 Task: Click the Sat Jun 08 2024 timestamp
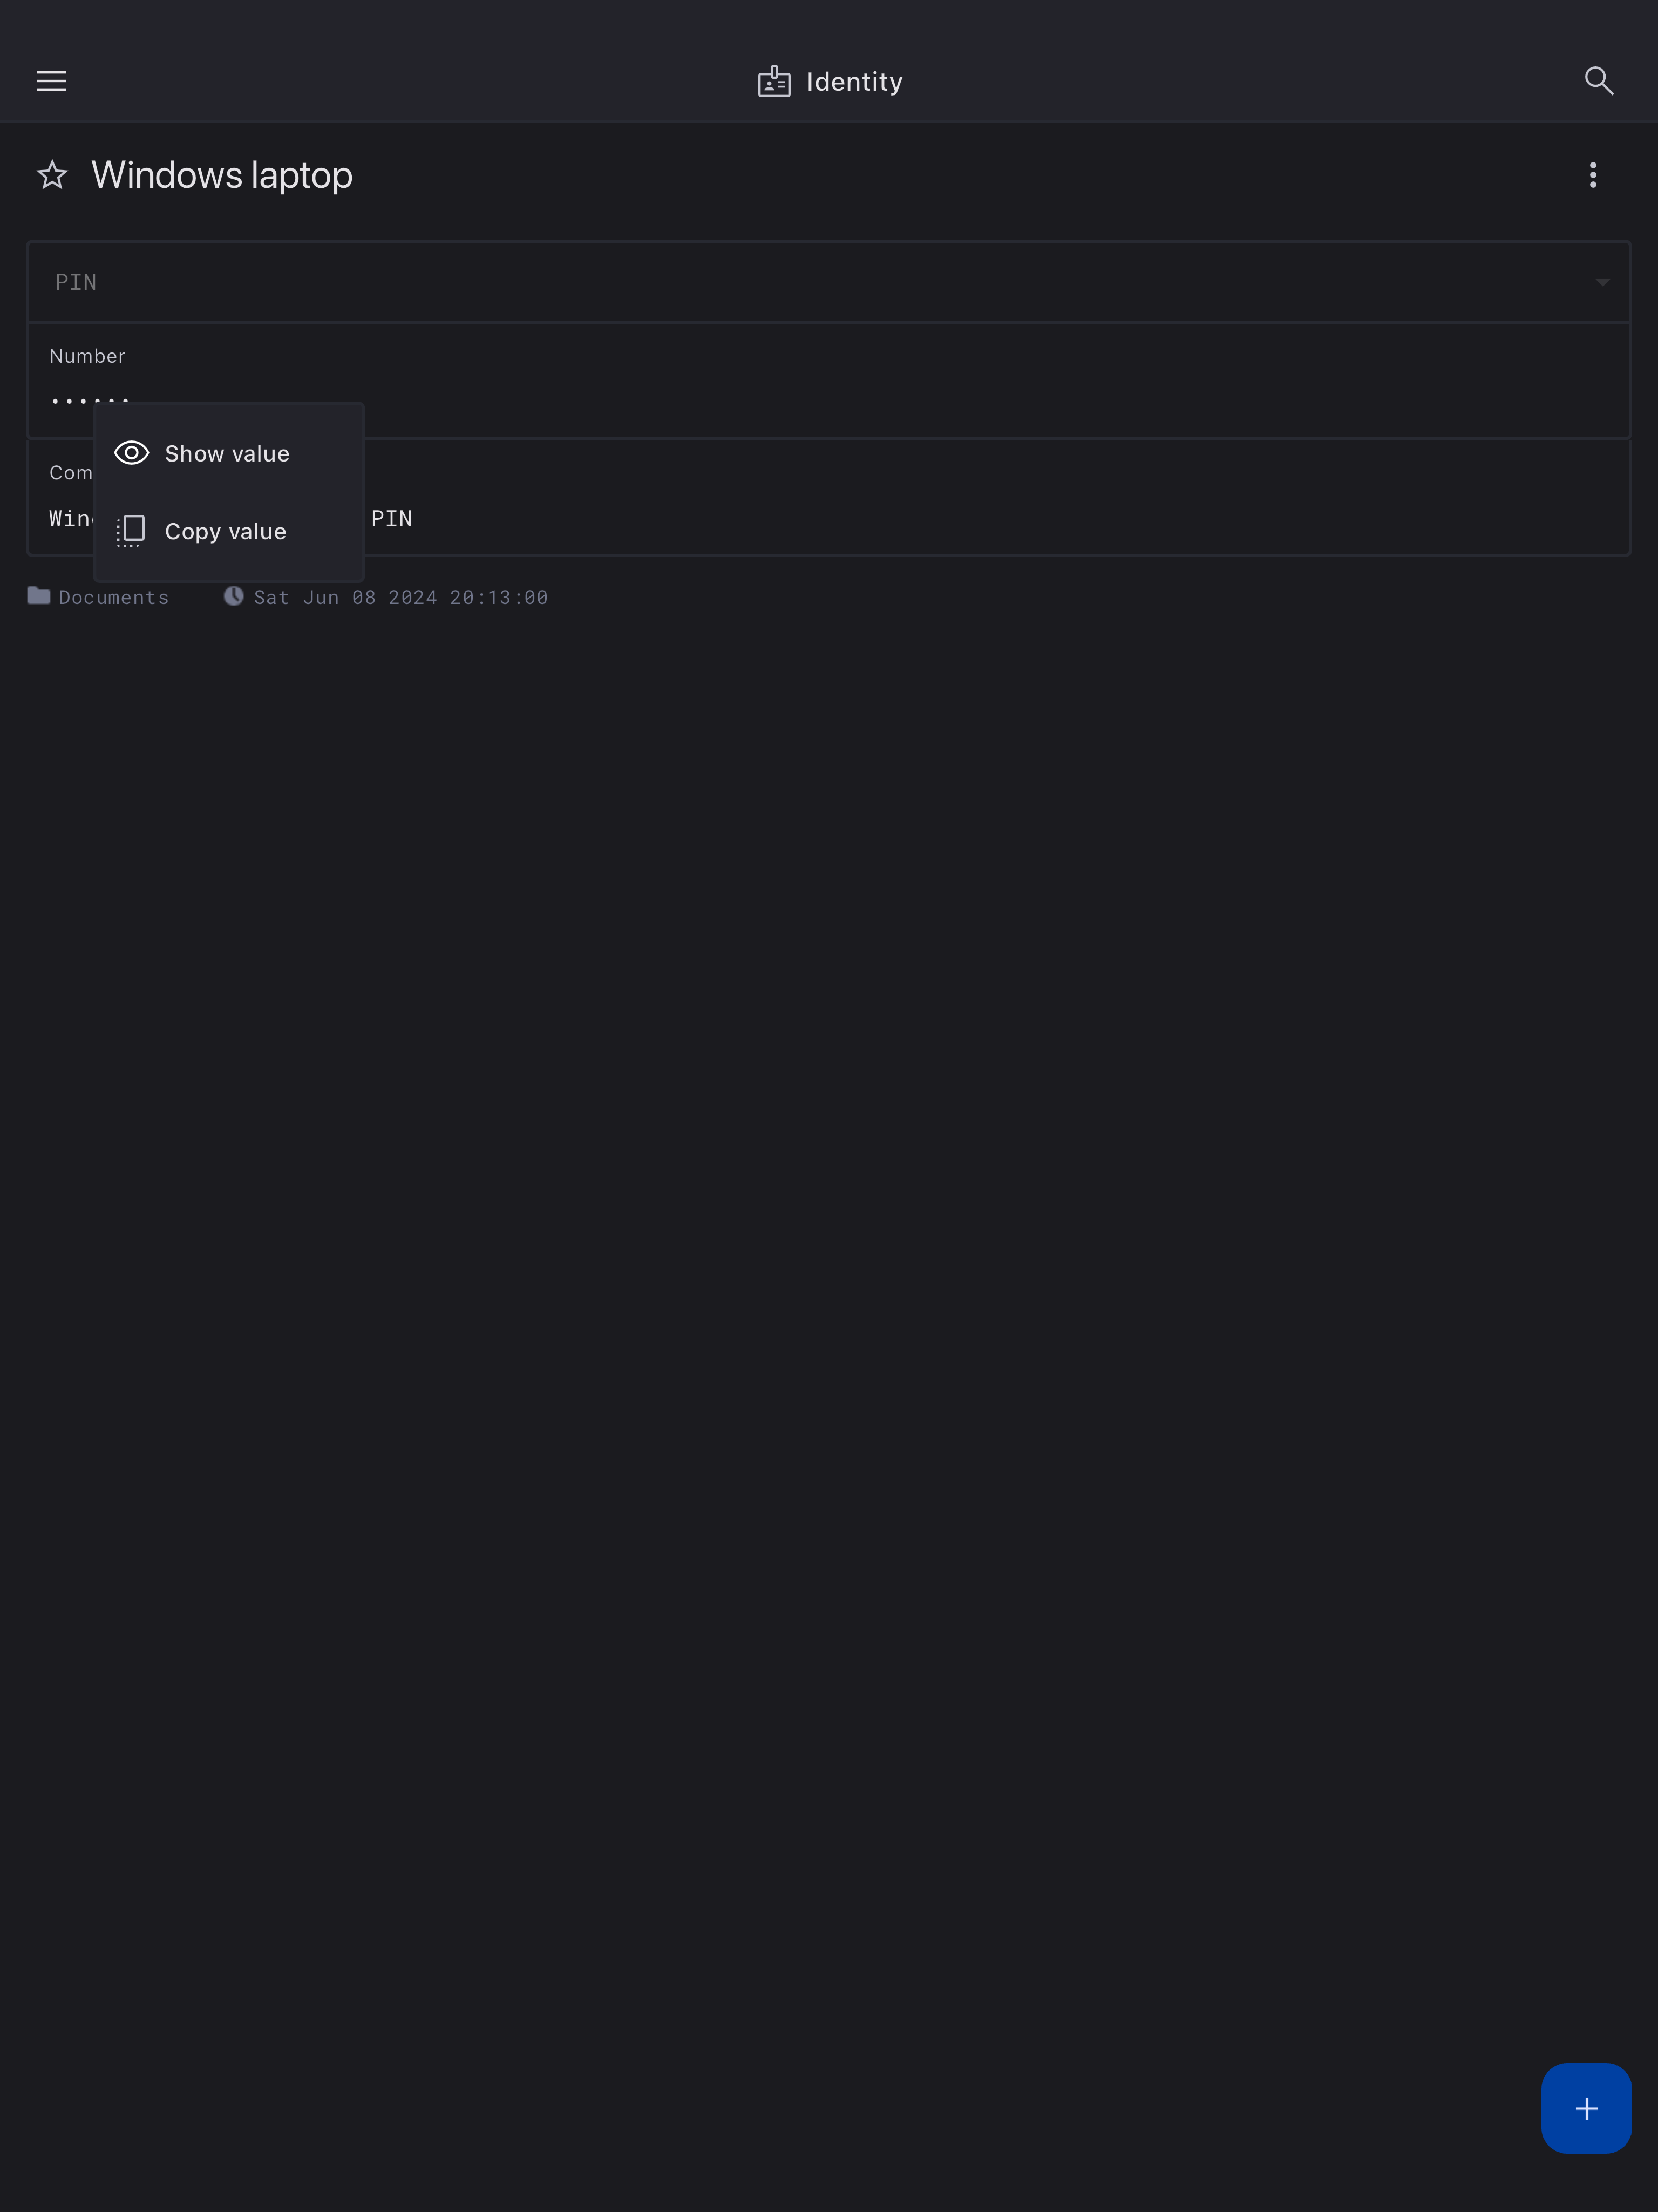pyautogui.click(x=400, y=597)
